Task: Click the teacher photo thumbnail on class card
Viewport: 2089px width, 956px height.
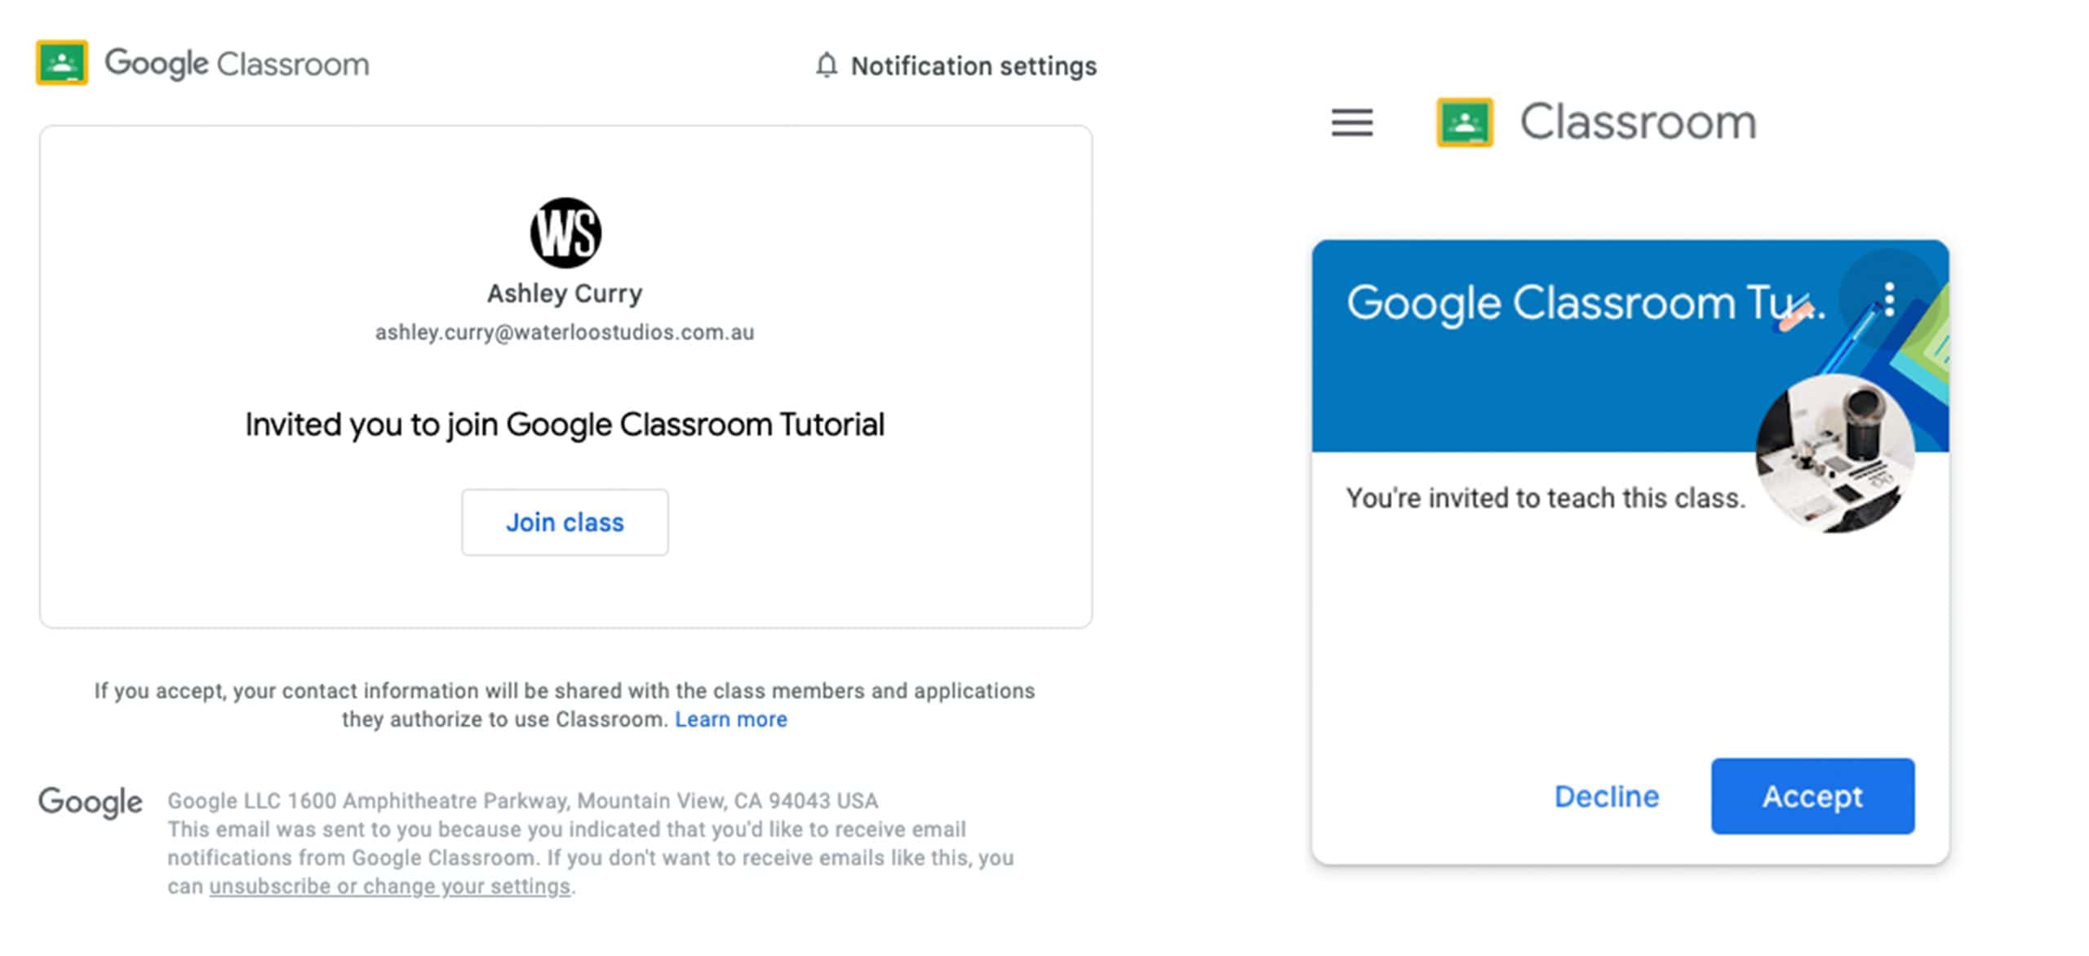Action: click(1835, 454)
